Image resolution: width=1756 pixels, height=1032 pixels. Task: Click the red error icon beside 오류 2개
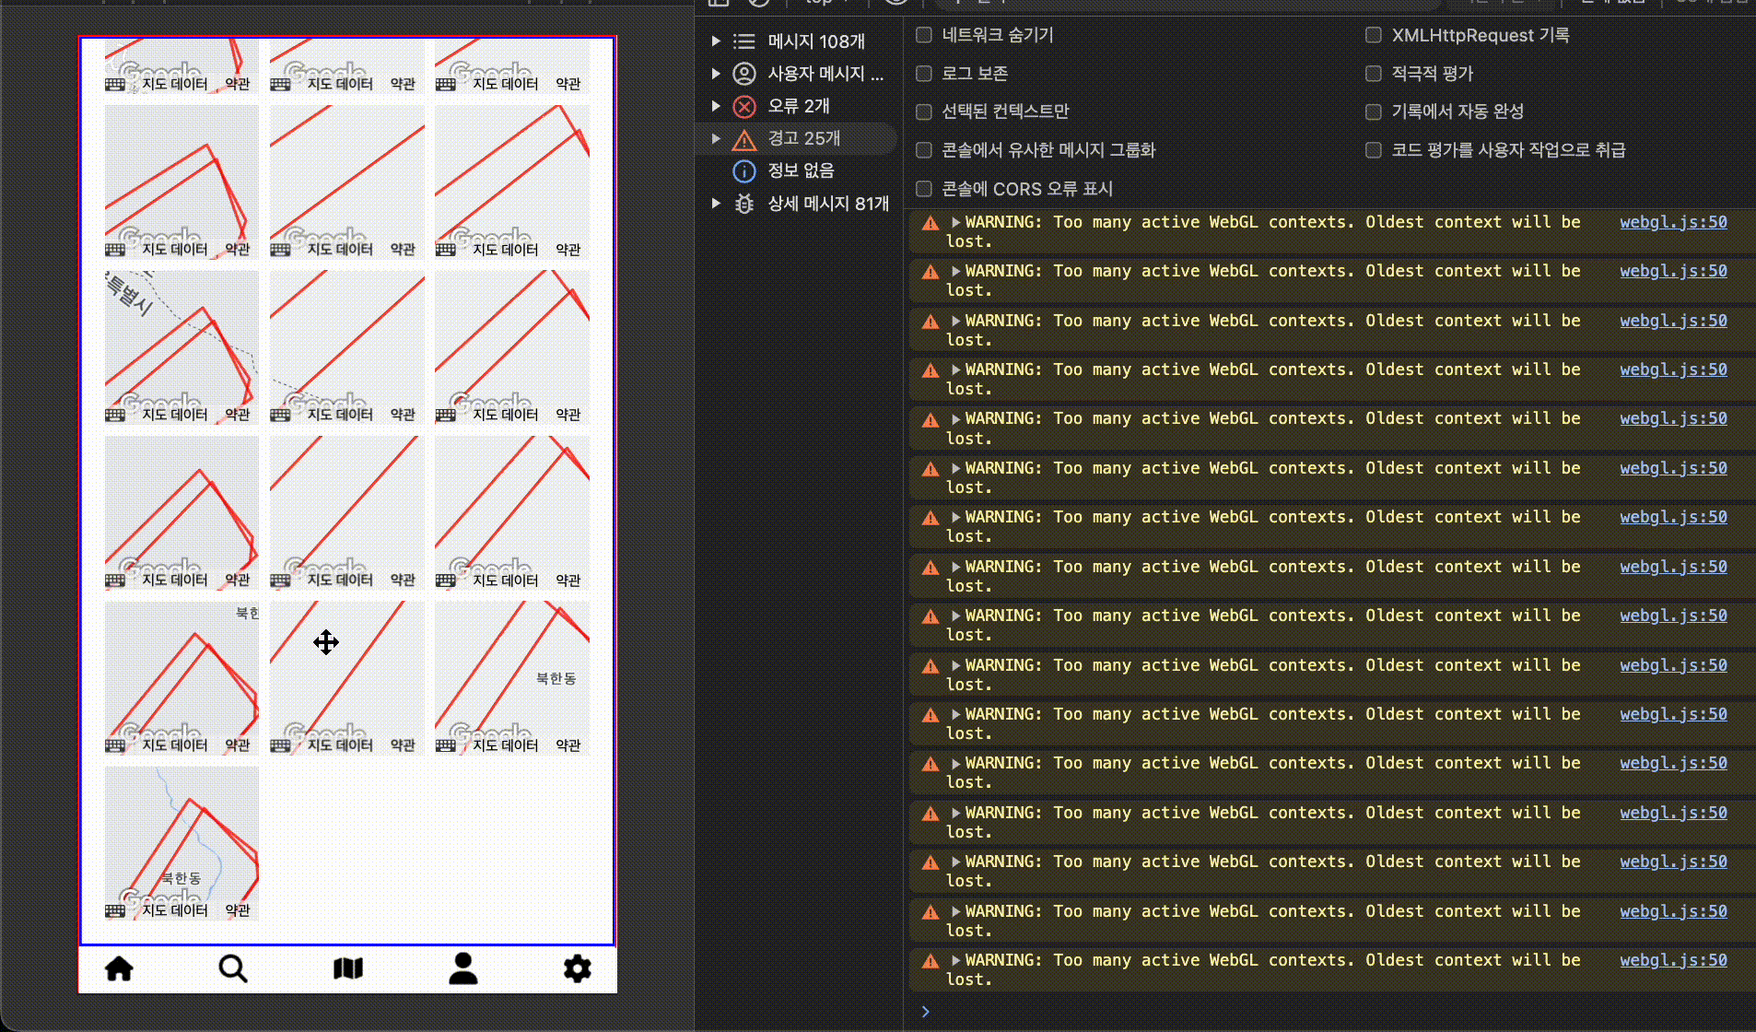[744, 106]
